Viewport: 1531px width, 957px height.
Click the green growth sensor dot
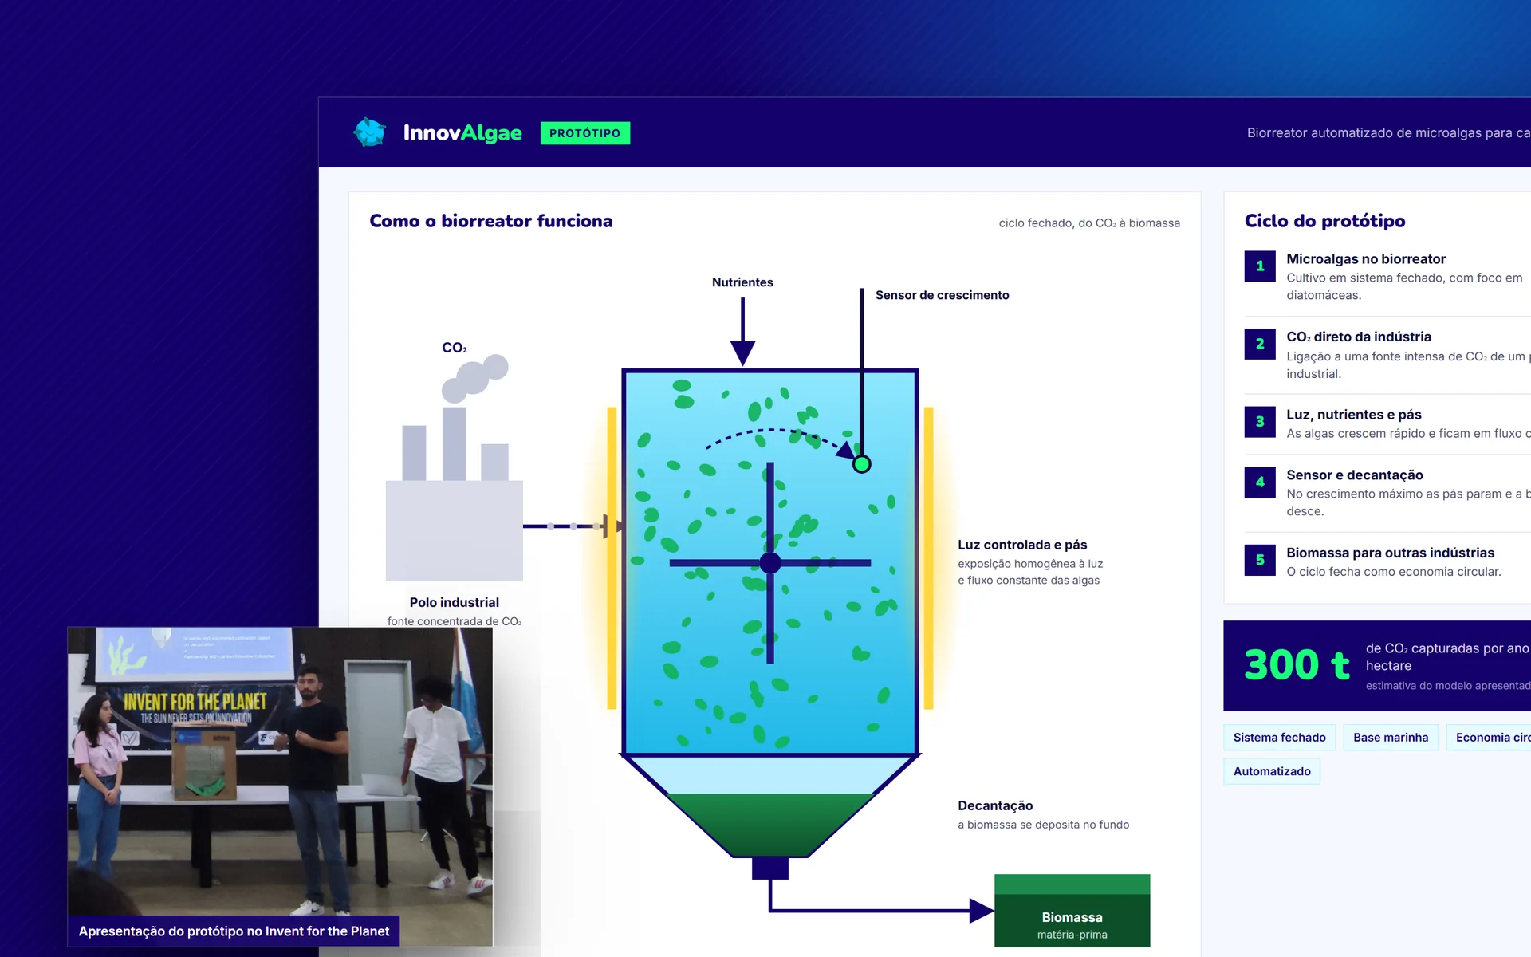click(x=861, y=464)
